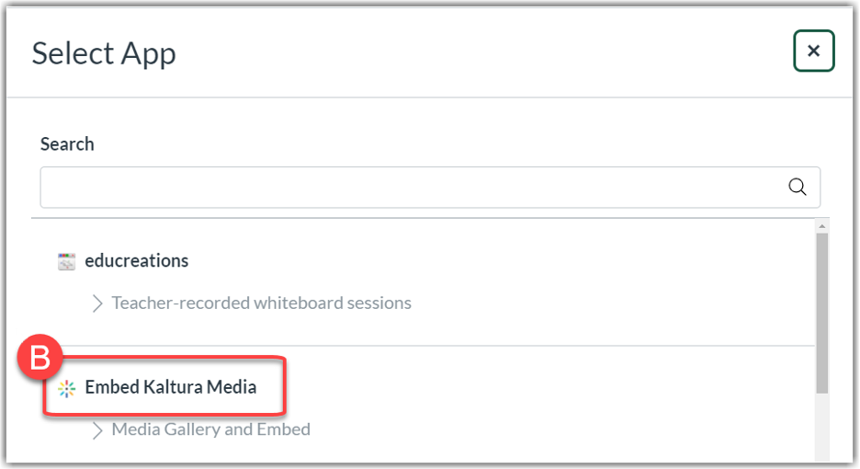Expand the Media Gallery and Embed chevron
The image size is (860, 469).
tap(97, 429)
